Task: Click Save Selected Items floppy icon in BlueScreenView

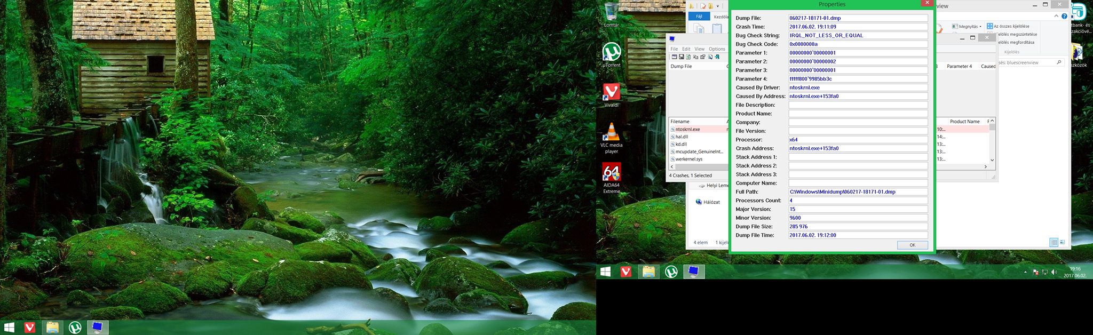Action: (682, 57)
